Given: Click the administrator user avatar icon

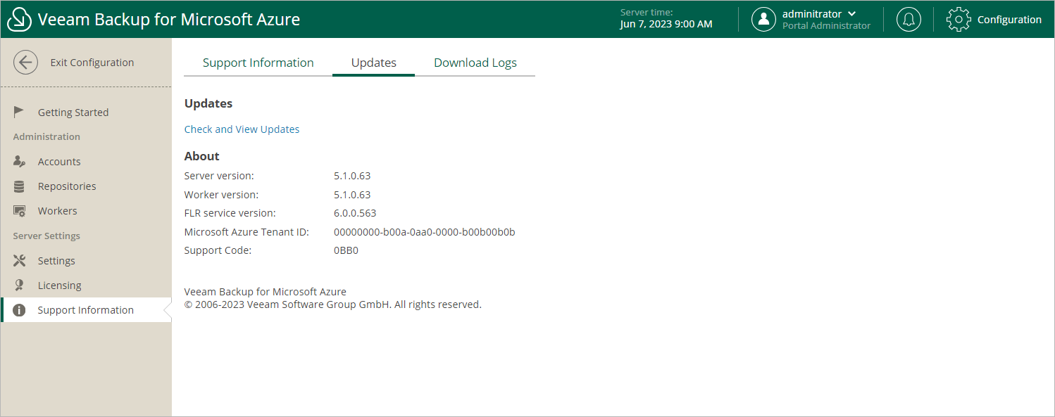Looking at the screenshot, I should pyautogui.click(x=763, y=20).
